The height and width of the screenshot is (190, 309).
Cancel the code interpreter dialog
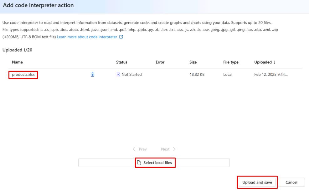291,182
